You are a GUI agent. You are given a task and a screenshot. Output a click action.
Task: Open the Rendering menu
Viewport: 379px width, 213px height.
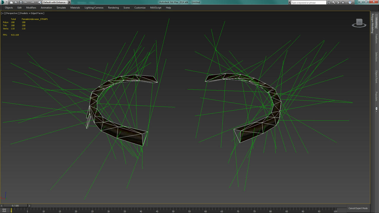tap(113, 8)
